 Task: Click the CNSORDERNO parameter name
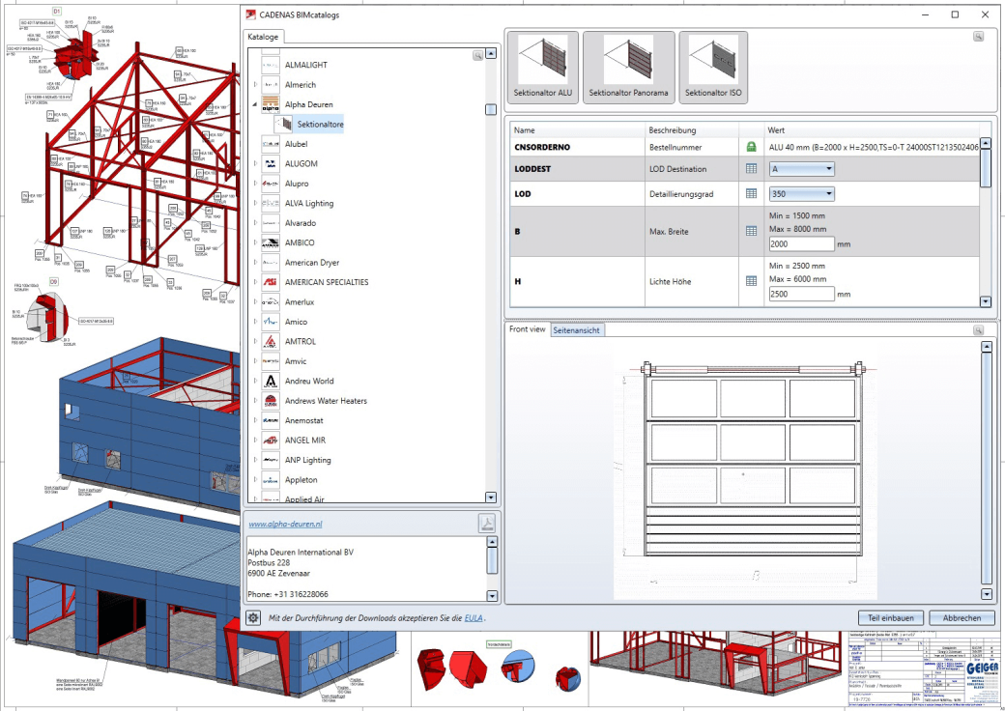coord(542,147)
